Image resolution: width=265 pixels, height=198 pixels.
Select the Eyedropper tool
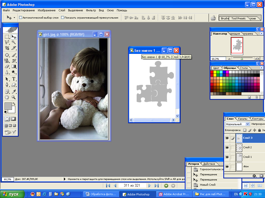point(13,92)
